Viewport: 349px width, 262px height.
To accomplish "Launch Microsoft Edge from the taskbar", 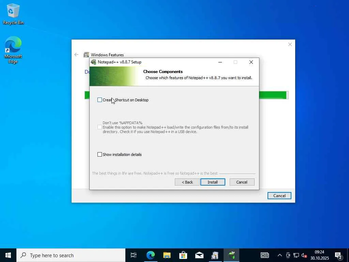I will [150, 255].
